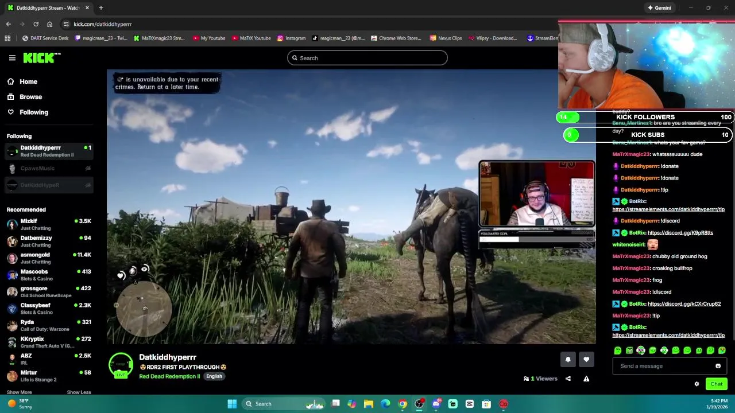The width and height of the screenshot is (735, 413).
Task: Open My Youtube bookmark
Action: tap(209, 38)
